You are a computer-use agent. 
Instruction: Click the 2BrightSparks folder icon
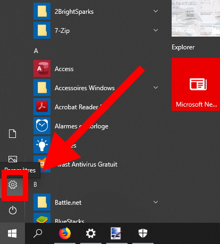42,11
